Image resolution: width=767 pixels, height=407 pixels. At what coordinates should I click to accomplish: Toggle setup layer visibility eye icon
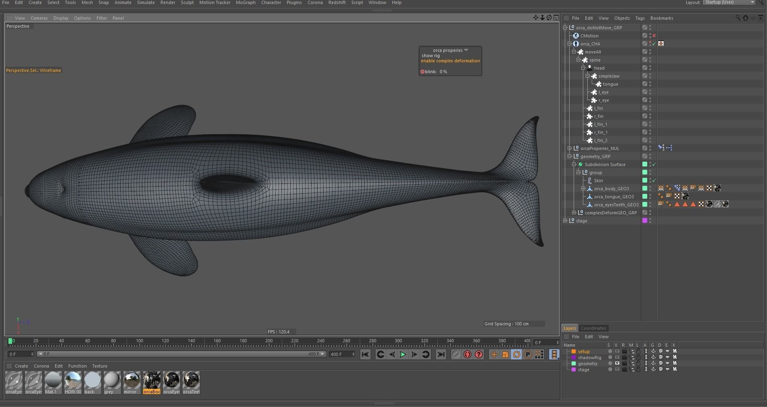(617, 351)
